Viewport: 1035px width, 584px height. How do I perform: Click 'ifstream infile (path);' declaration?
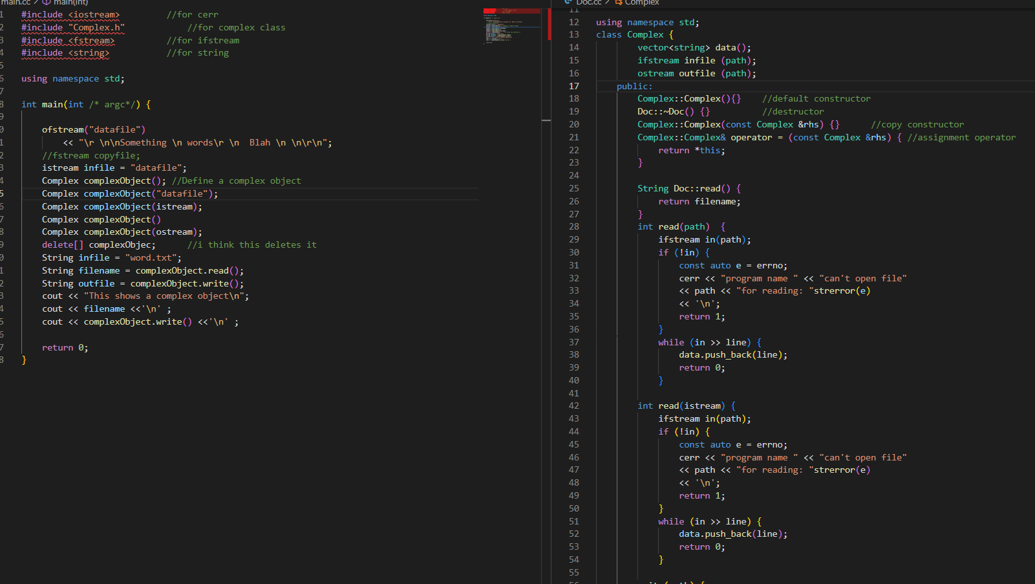click(x=697, y=61)
